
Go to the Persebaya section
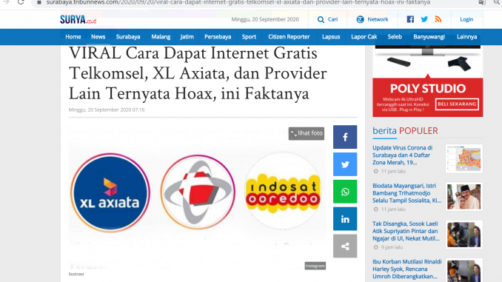pos(218,37)
